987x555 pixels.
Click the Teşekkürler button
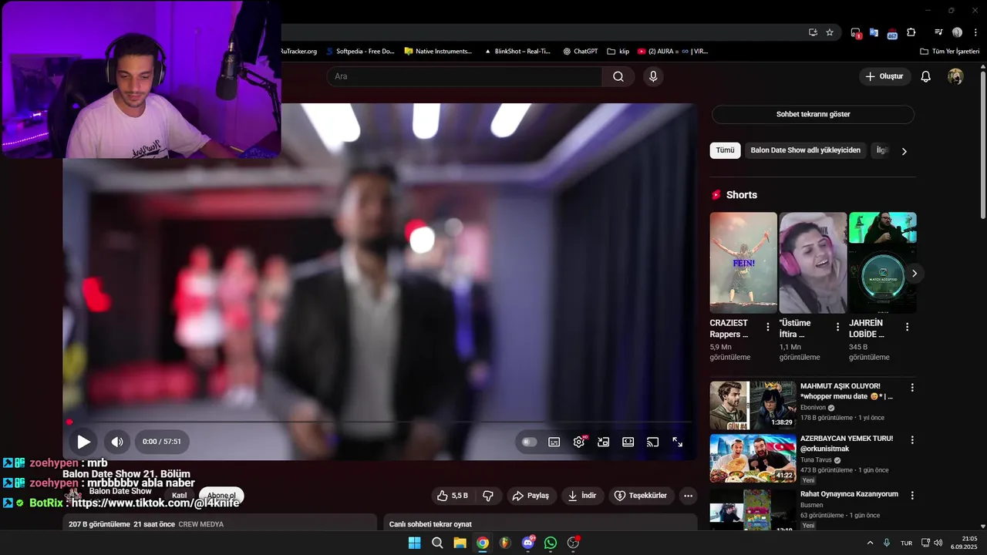pos(640,496)
